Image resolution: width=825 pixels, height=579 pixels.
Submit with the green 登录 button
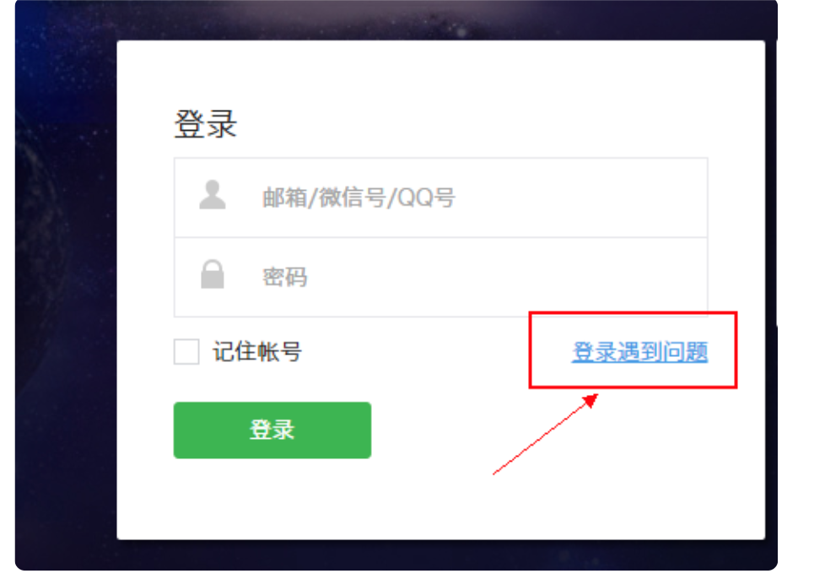[272, 430]
